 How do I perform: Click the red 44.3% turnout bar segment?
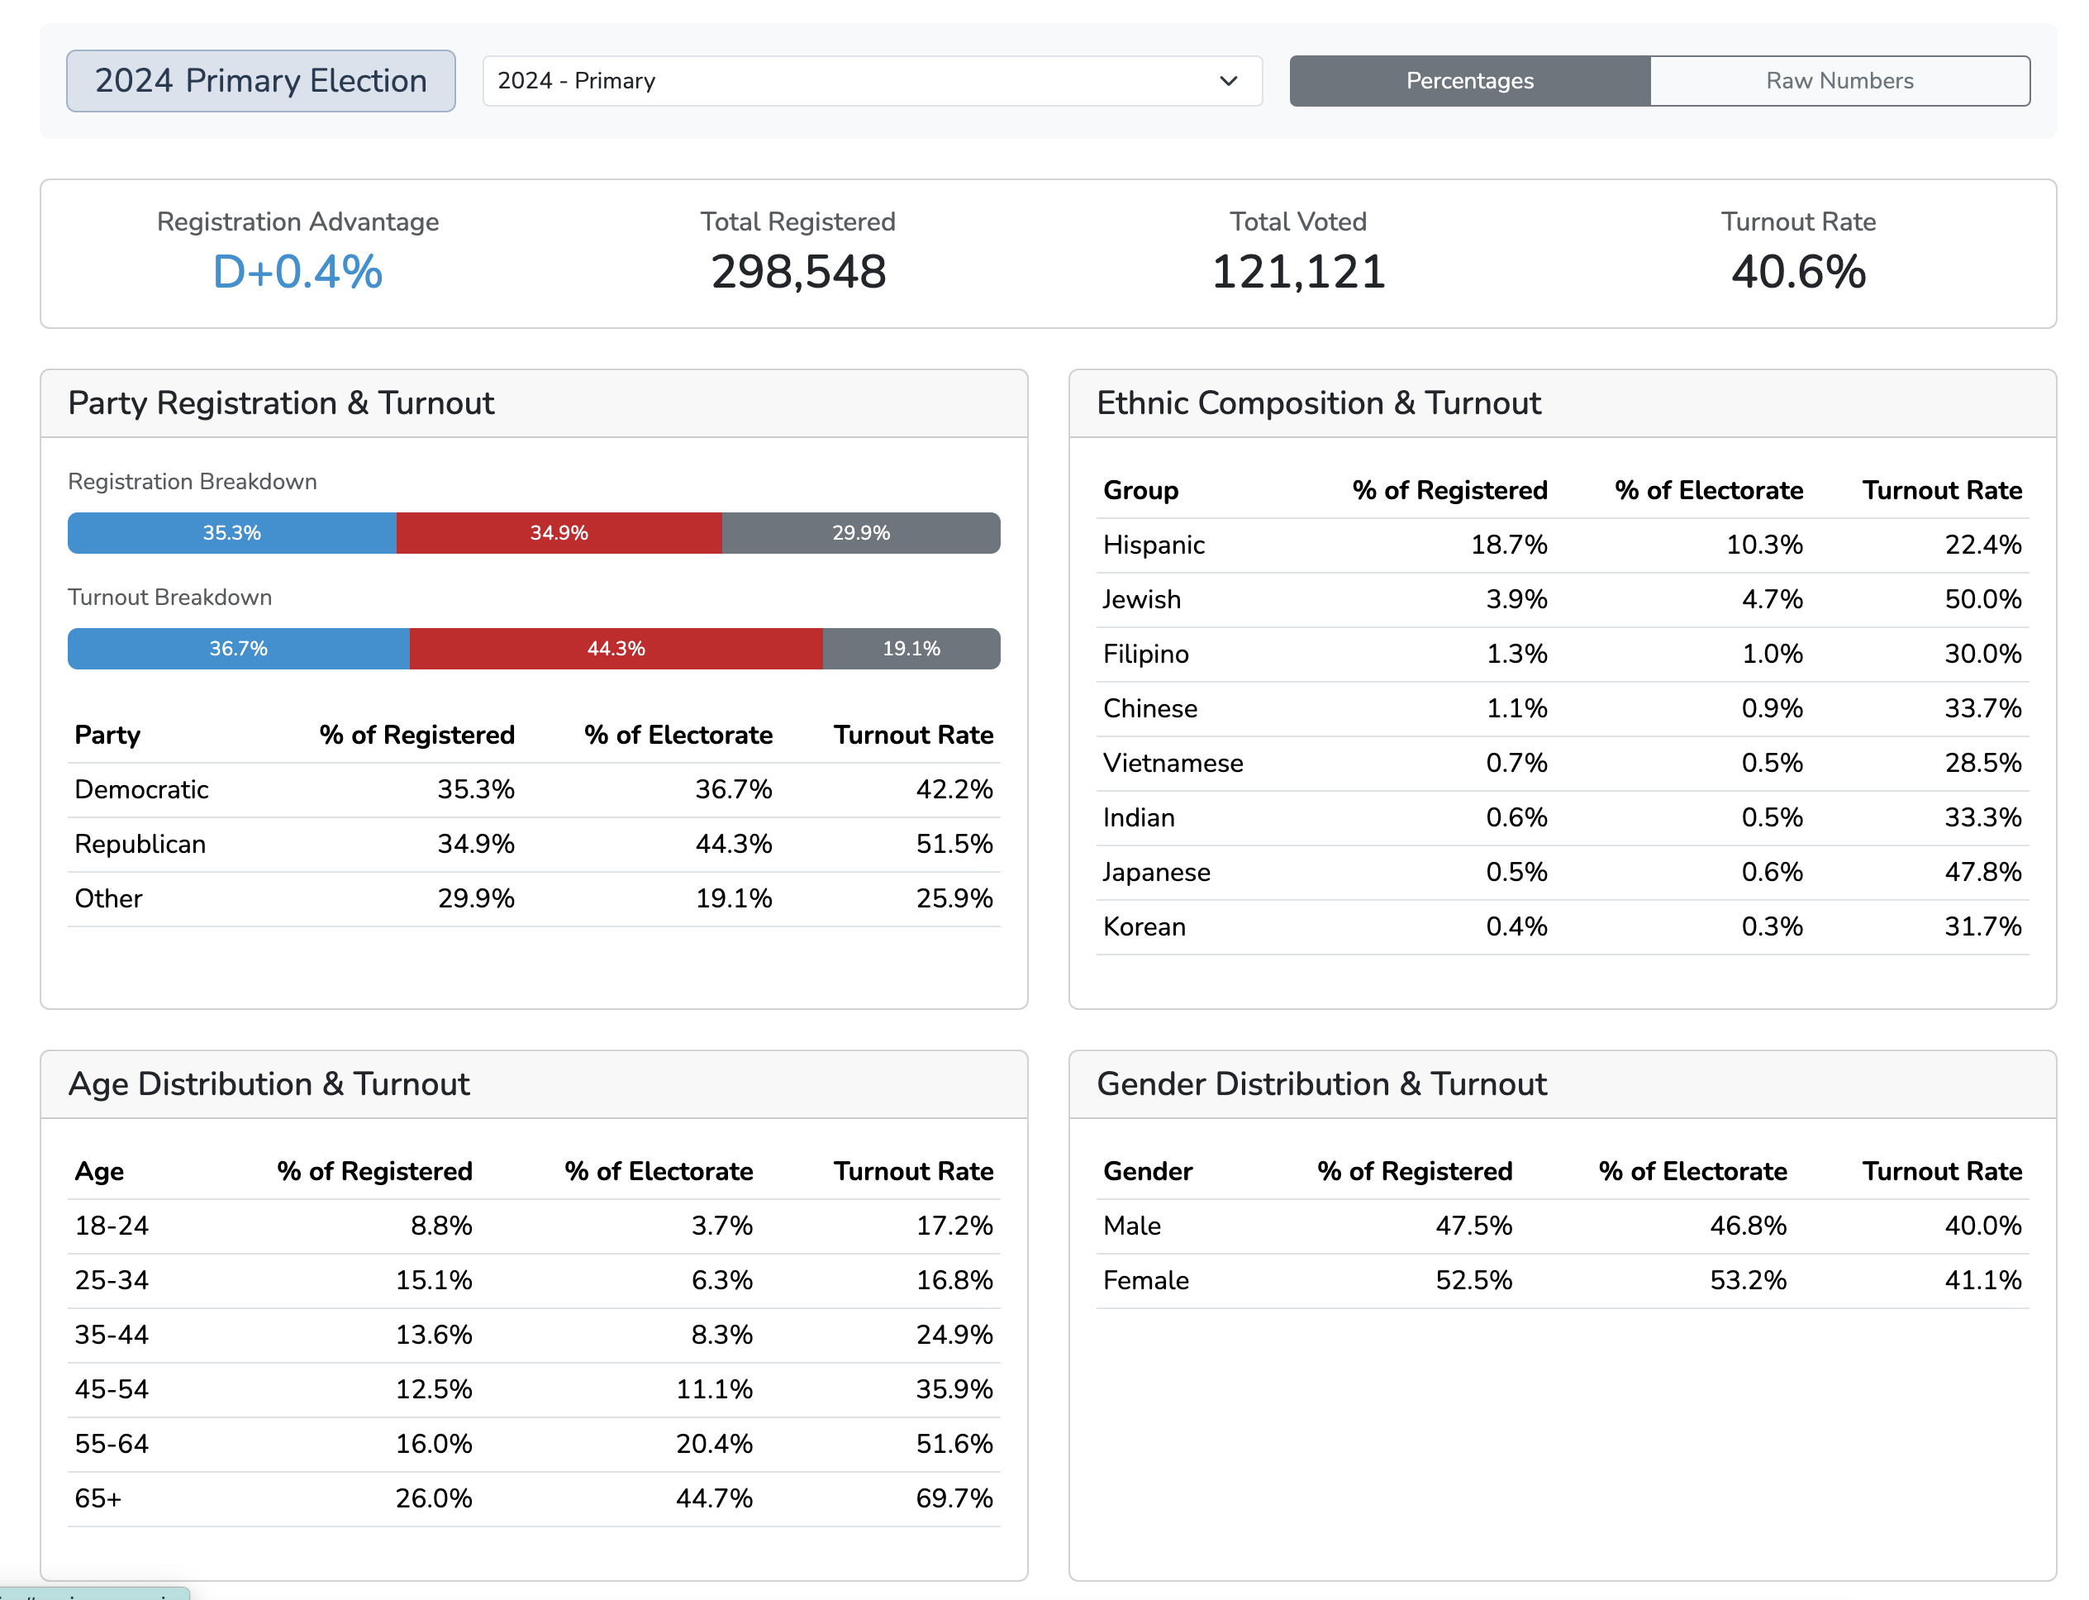coord(616,649)
